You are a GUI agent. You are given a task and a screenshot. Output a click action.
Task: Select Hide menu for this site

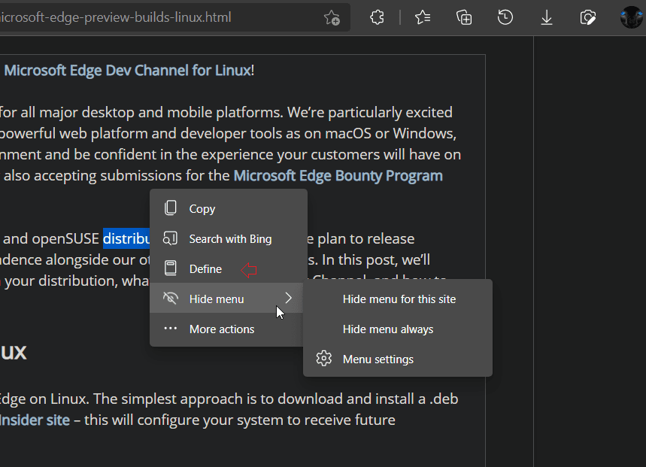(x=398, y=299)
